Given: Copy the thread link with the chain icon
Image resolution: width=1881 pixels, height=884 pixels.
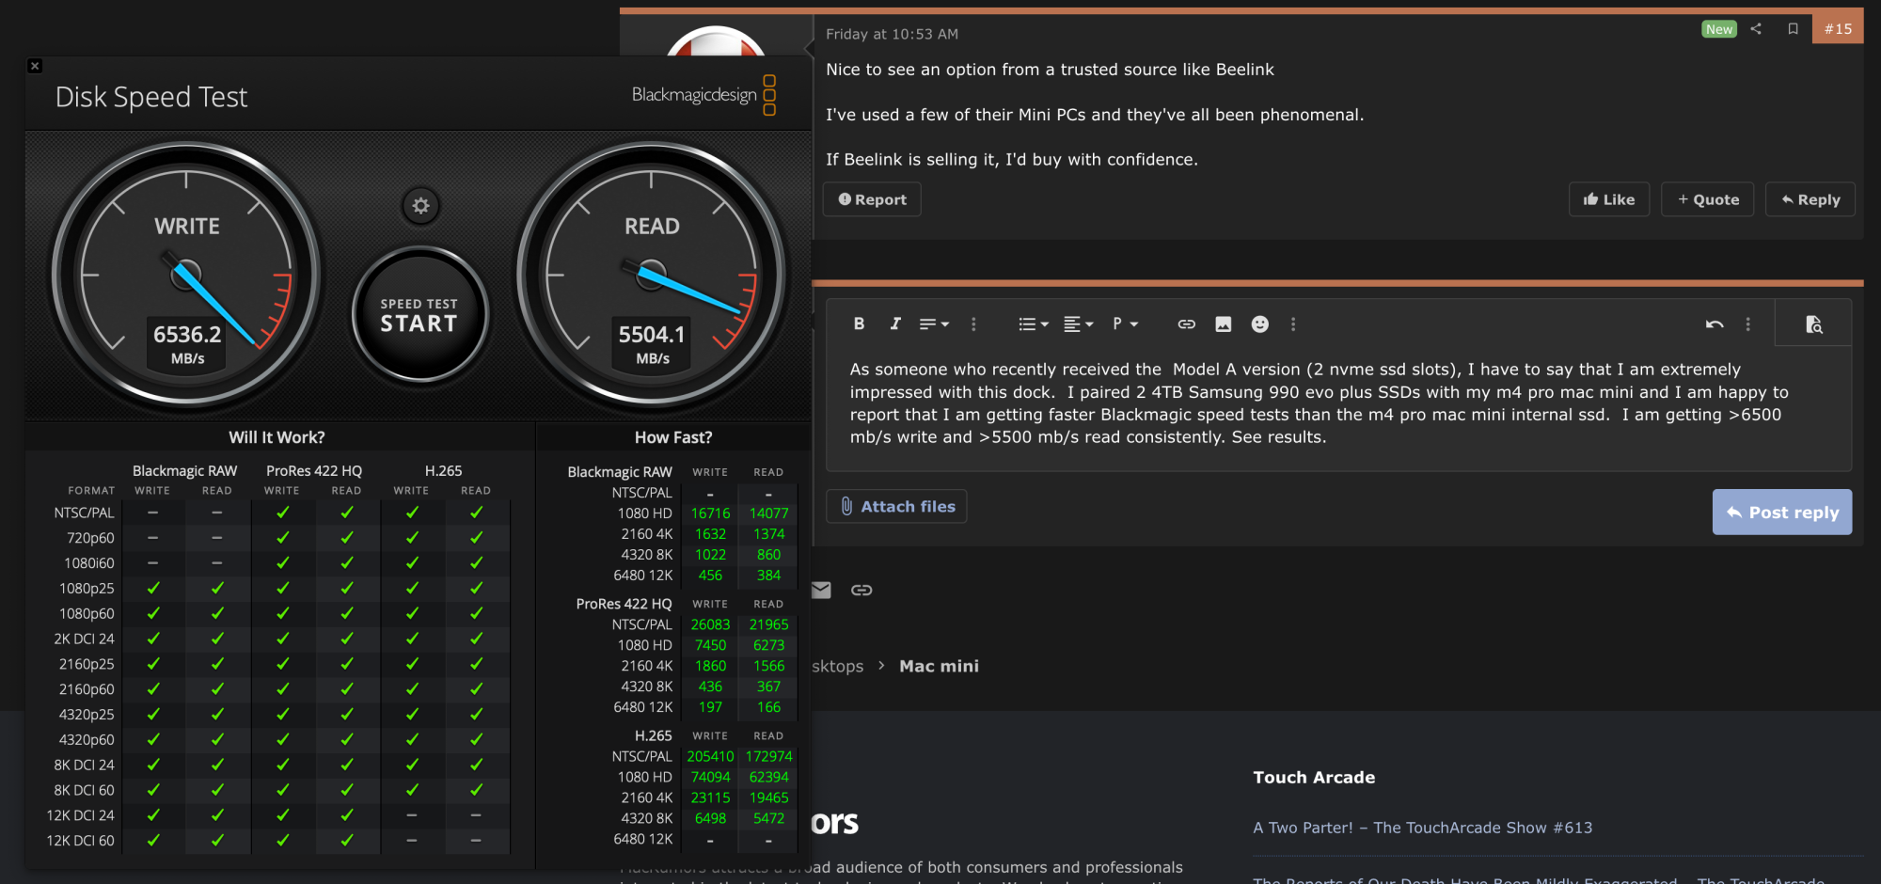Looking at the screenshot, I should 861,590.
